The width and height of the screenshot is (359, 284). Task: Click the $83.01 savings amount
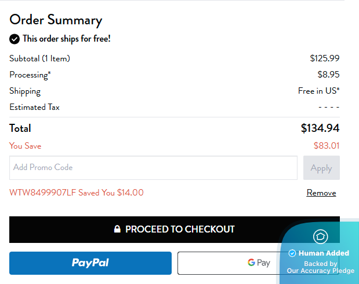[x=327, y=146]
